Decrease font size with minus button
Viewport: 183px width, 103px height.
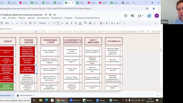pos(54,23)
